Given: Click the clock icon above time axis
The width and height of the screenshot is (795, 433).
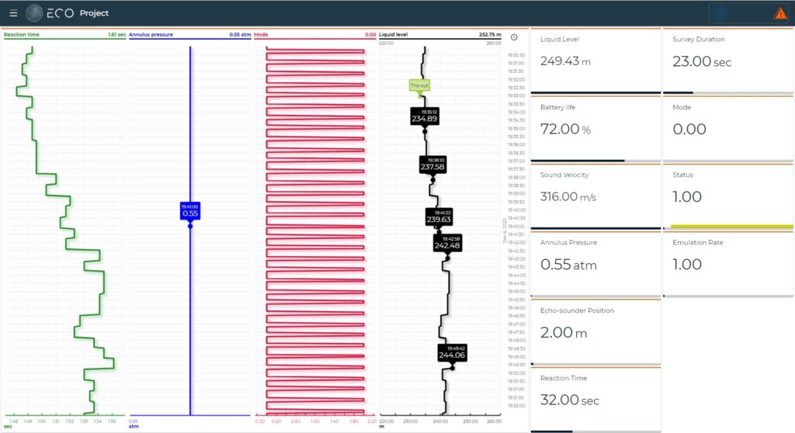Looking at the screenshot, I should point(514,37).
